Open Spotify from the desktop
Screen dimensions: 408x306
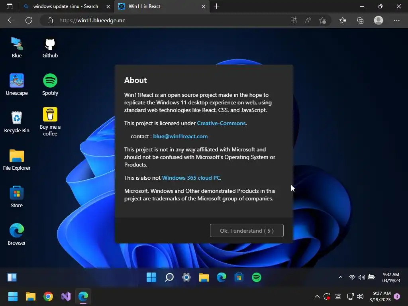(x=50, y=85)
